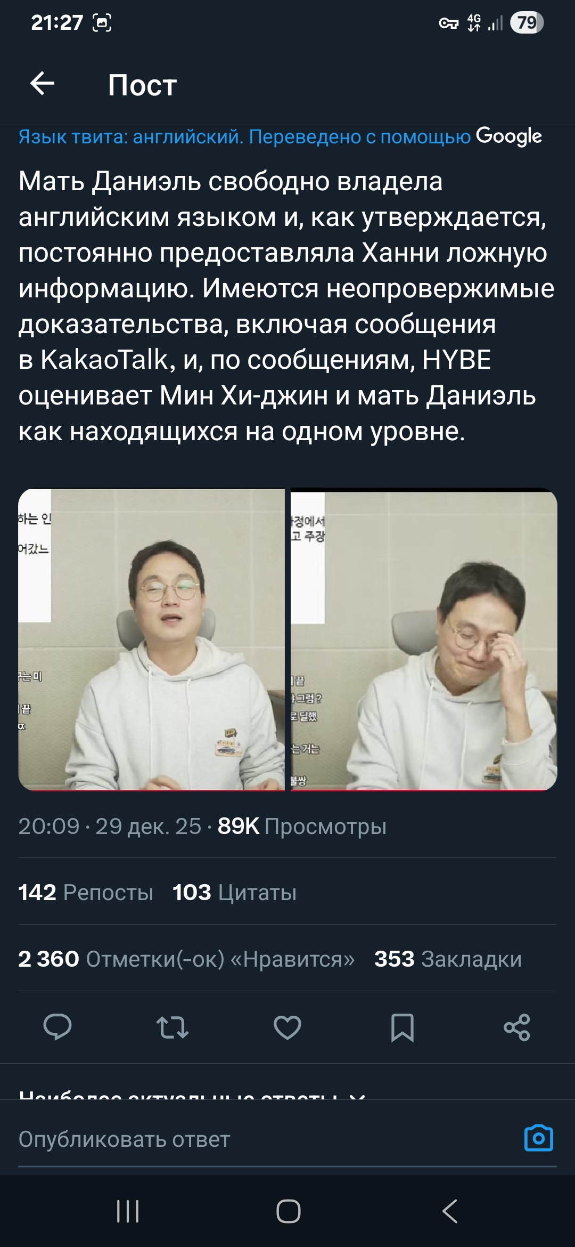Open the right photo of man rubbing eye
This screenshot has width=575, height=1247.
pyautogui.click(x=424, y=639)
